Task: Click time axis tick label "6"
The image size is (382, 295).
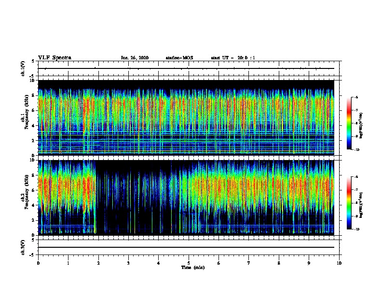Action: pos(219,263)
